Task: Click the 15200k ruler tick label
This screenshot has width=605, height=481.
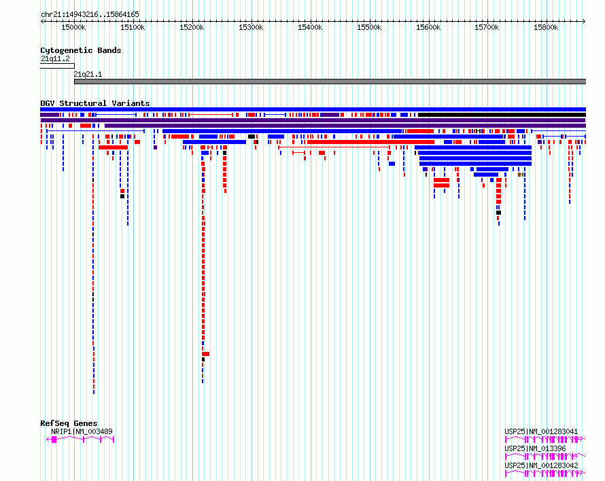Action: click(192, 27)
